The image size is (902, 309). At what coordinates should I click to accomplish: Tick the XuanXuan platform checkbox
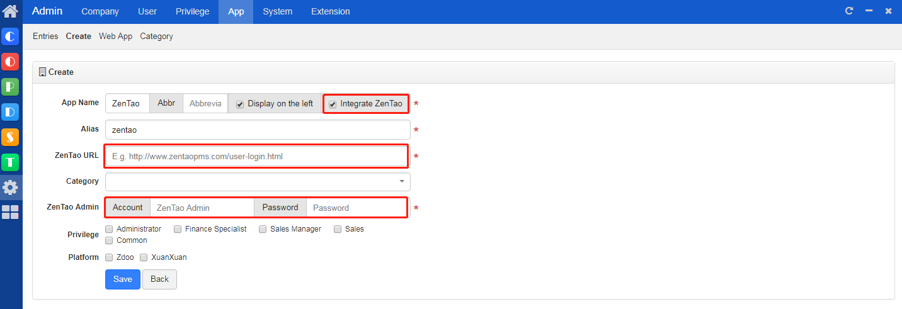tap(144, 257)
